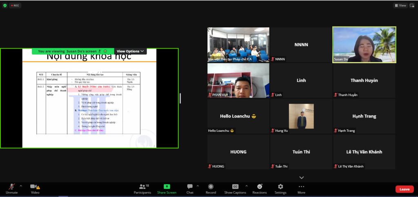Unmute the microphone
418x197 pixels.
coord(12,187)
